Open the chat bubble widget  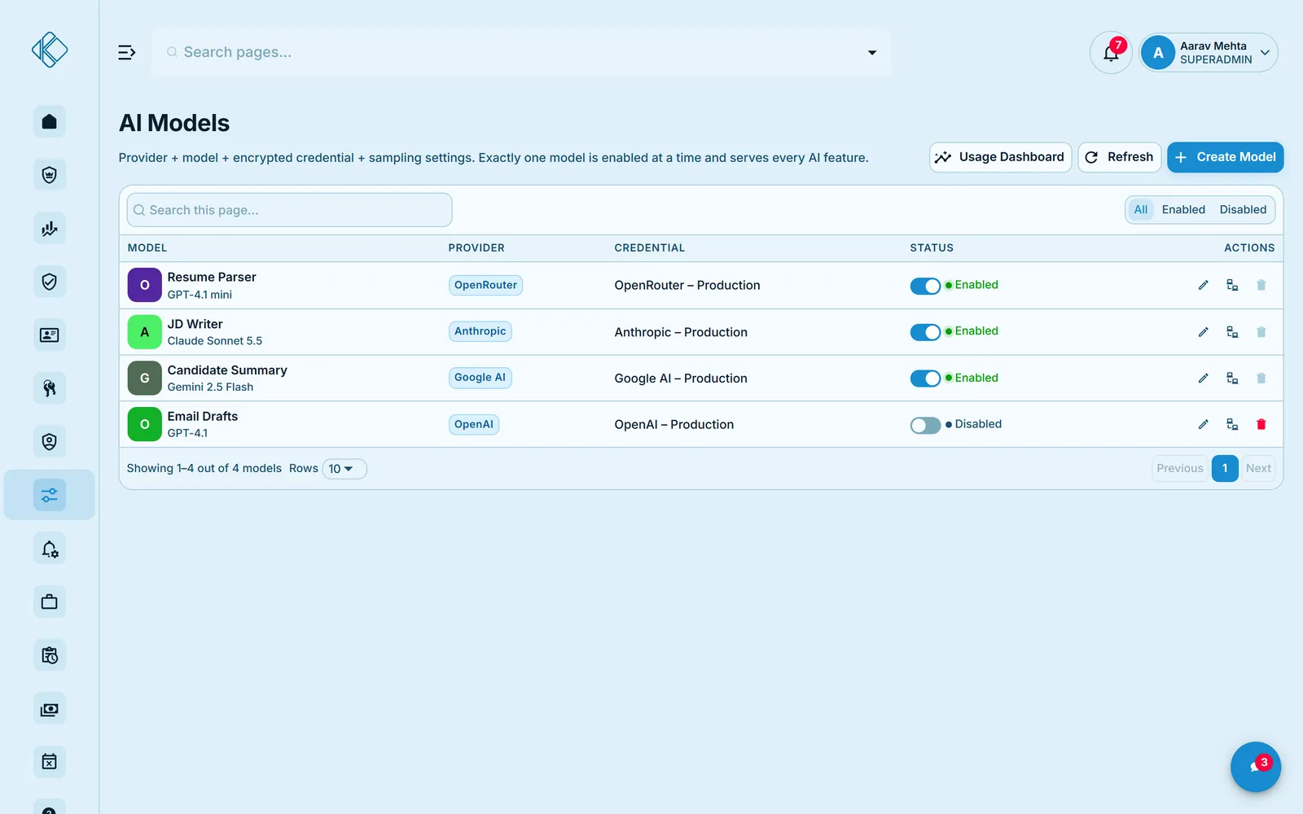coord(1255,767)
